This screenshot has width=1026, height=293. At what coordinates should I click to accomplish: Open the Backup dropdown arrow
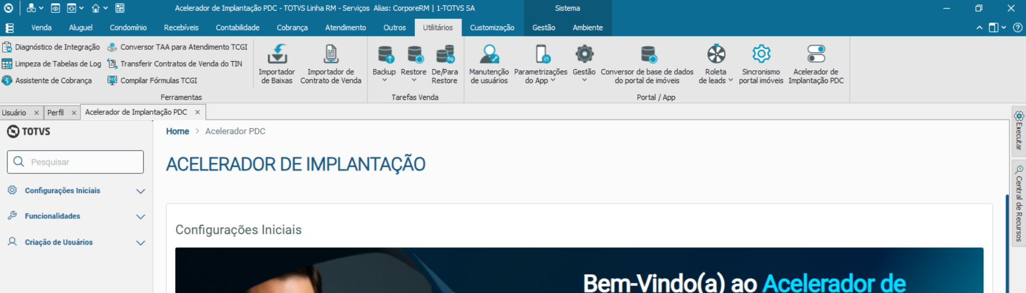click(x=384, y=80)
